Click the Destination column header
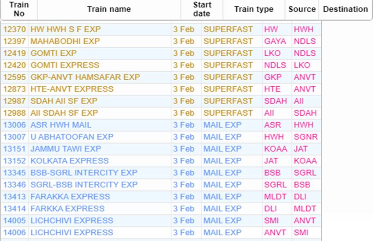This screenshot has width=373, height=241. 345,9
